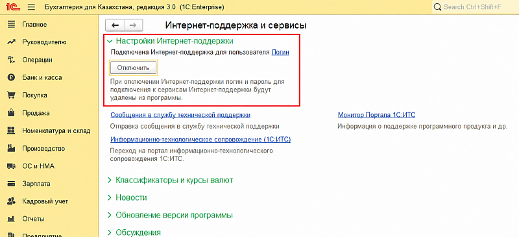The width and height of the screenshot is (519, 237).
Task: Open Информационно-технологическое сопровождение (1С:ИТС) link
Action: coord(200,140)
